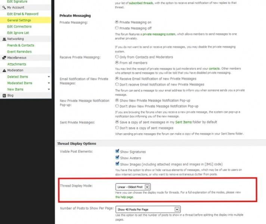Viewport: 266px width, 224px height.
Task: Follow the private messaging system link
Action: [x=159, y=34]
